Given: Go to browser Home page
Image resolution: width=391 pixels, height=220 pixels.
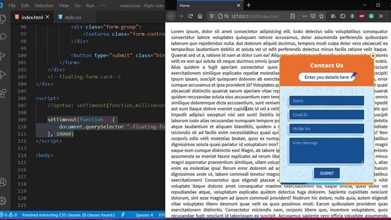Looking at the screenshot, I should tap(200, 16).
